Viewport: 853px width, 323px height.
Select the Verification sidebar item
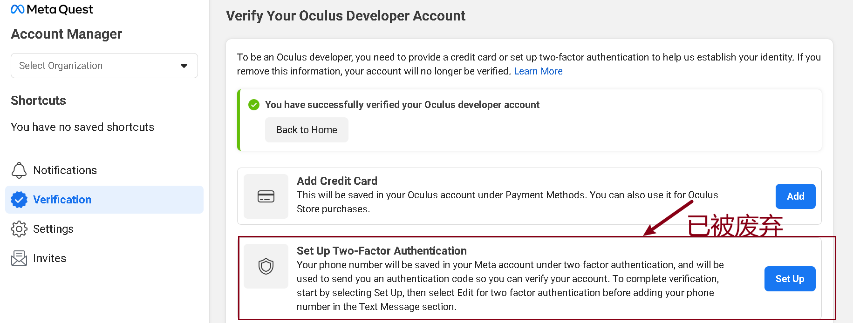[104, 200]
